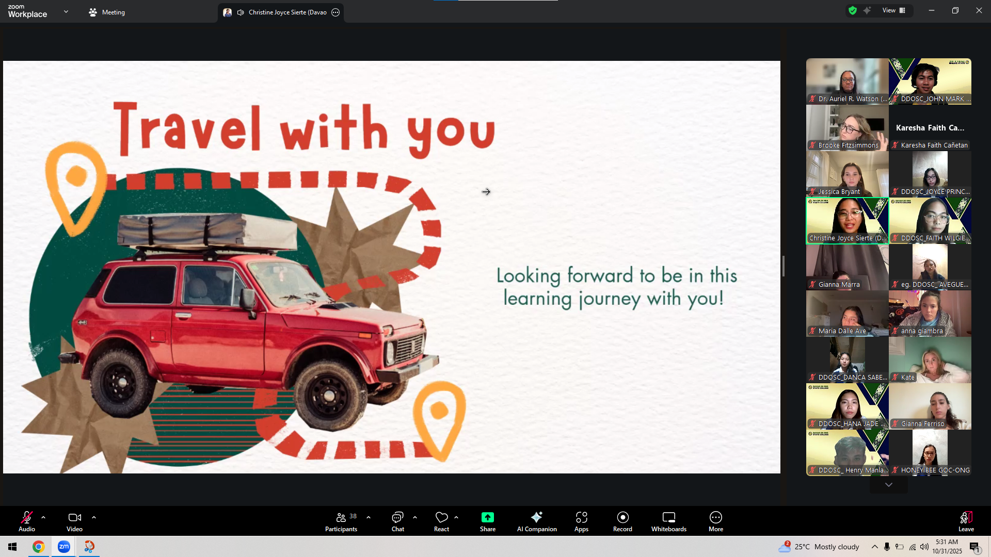Click the green Share screen icon
The image size is (991, 557).
point(487,517)
